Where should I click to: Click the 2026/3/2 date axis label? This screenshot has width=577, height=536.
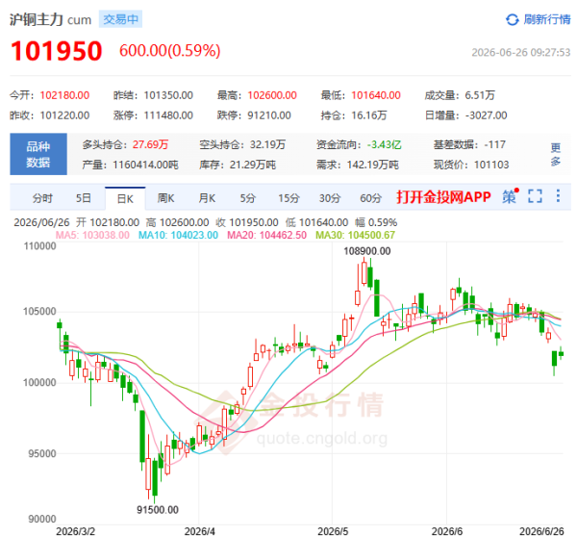tap(75, 531)
